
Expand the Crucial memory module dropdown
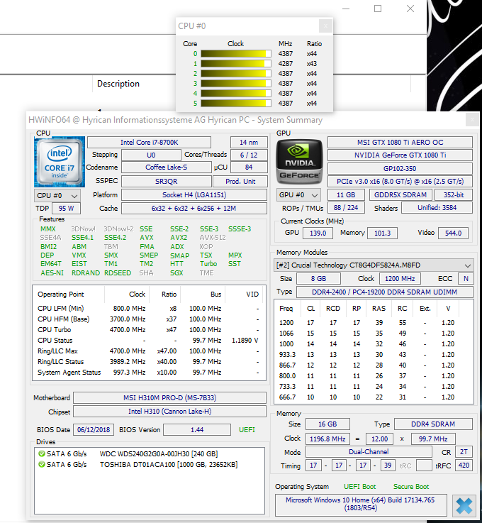[373, 265]
